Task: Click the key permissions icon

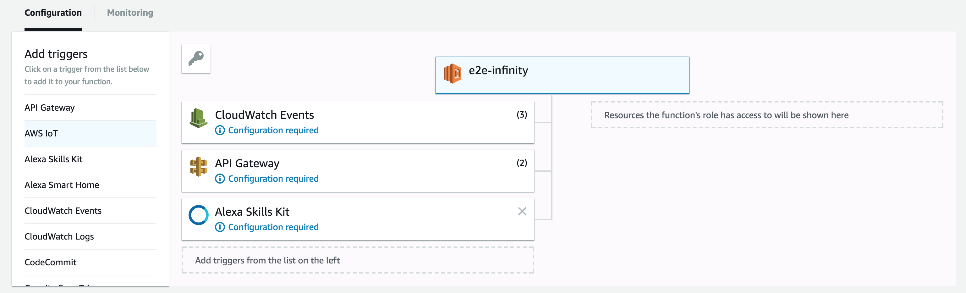Action: 196,58
